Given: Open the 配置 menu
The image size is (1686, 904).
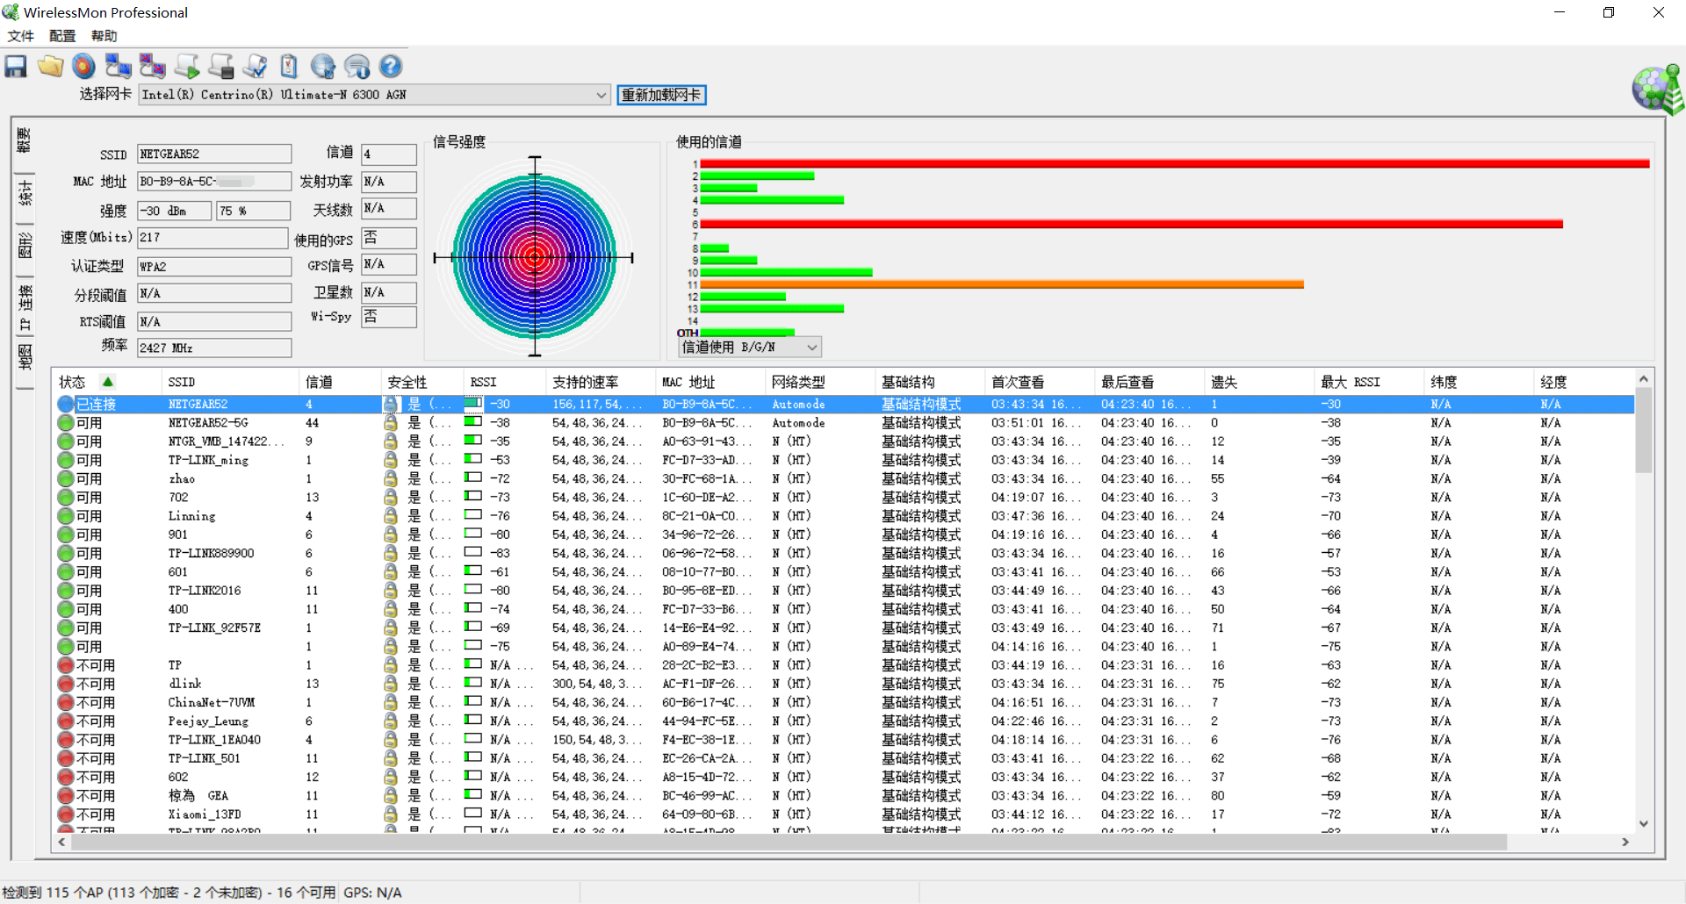Looking at the screenshot, I should tap(62, 36).
